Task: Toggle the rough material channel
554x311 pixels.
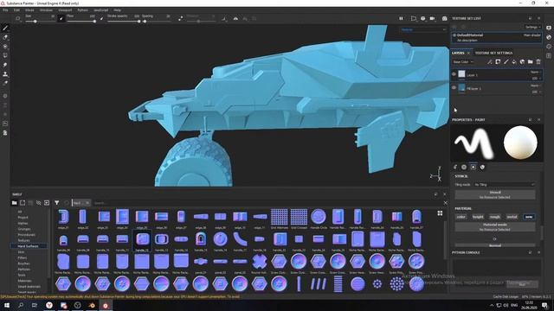Action: click(x=495, y=217)
